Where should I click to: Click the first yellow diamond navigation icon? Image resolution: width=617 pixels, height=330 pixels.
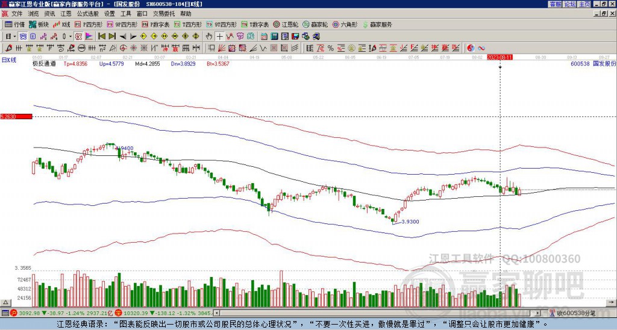coord(143,37)
